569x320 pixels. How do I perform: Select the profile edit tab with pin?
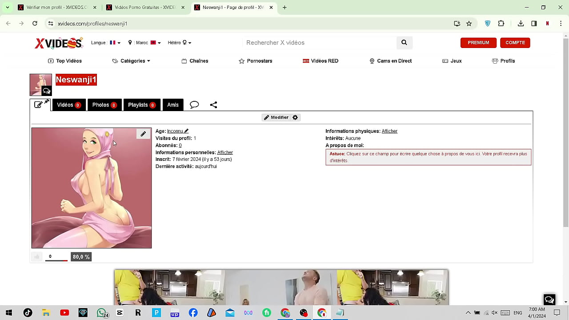click(x=40, y=105)
